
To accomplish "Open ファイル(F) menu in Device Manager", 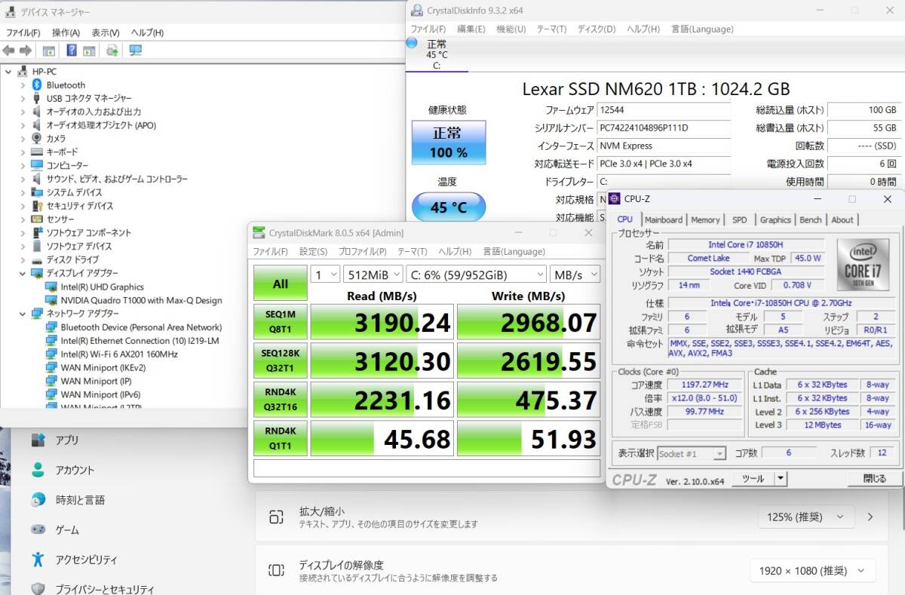I will click(x=23, y=32).
